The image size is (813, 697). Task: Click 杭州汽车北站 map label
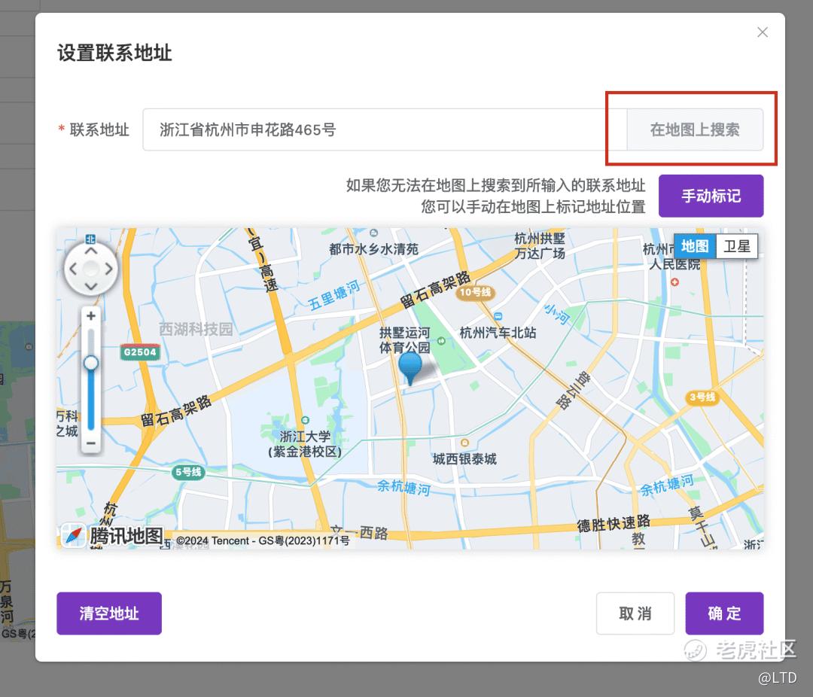[x=498, y=333]
